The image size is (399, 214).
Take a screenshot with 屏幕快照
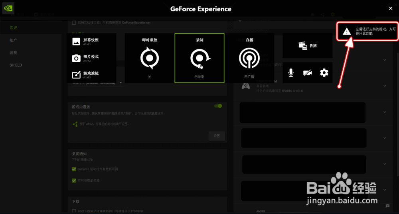point(85,41)
